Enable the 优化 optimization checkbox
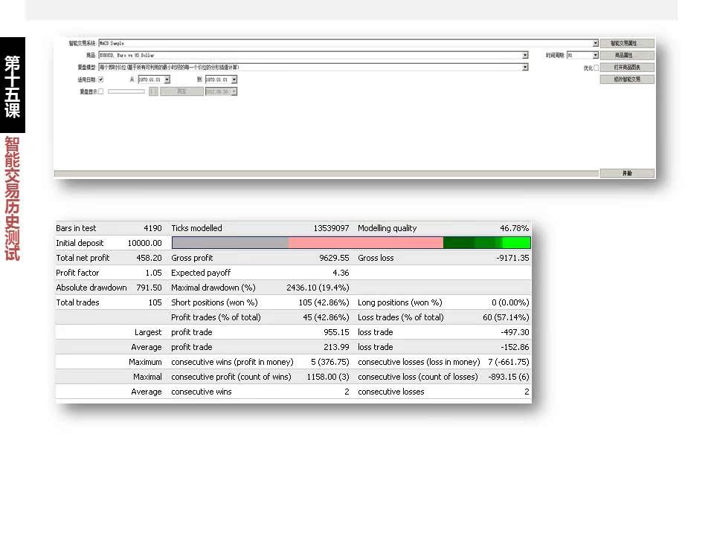 [596, 68]
